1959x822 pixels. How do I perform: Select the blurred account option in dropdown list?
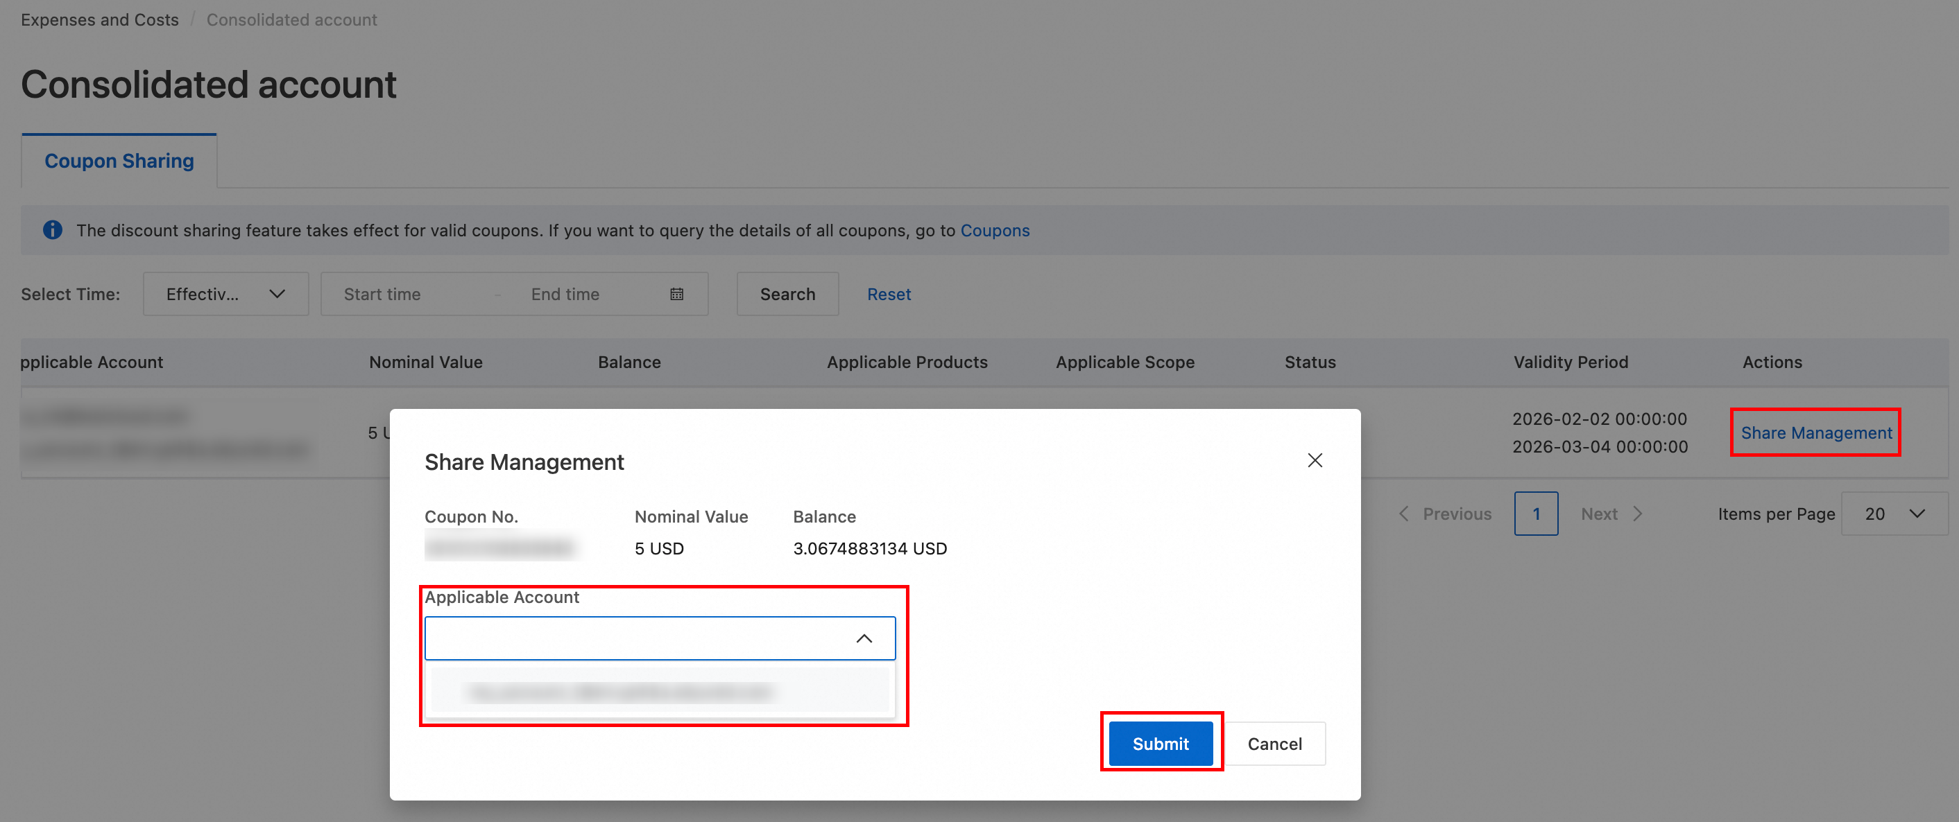click(x=659, y=691)
